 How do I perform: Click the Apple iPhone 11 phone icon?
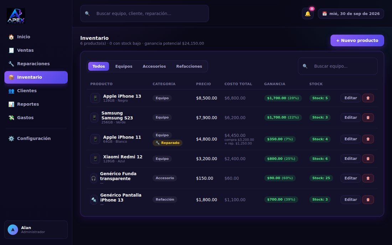pyautogui.click(x=95, y=139)
